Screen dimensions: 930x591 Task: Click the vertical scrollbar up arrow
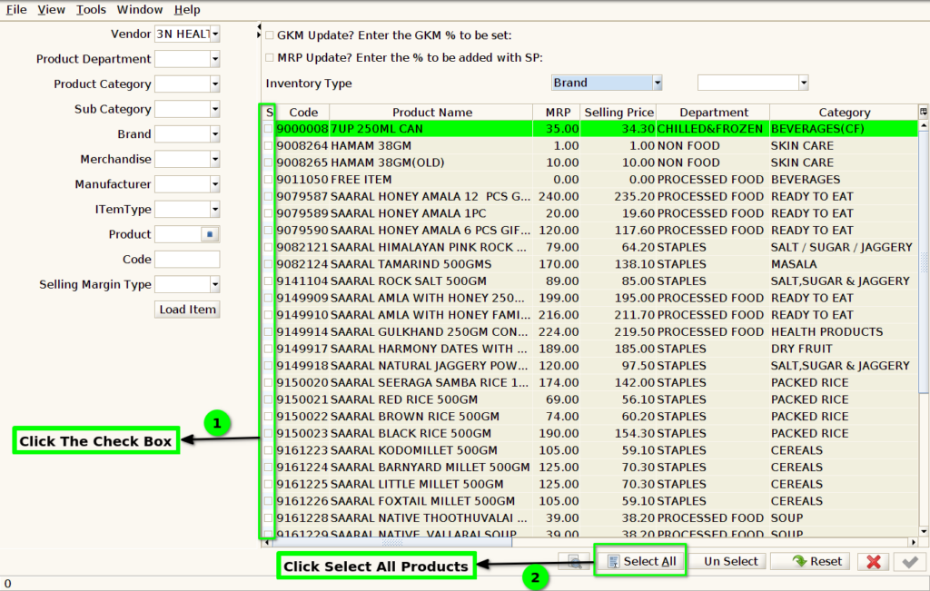click(x=924, y=125)
